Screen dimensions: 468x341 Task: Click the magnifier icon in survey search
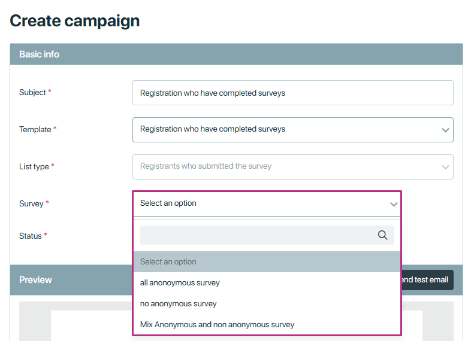pyautogui.click(x=382, y=235)
